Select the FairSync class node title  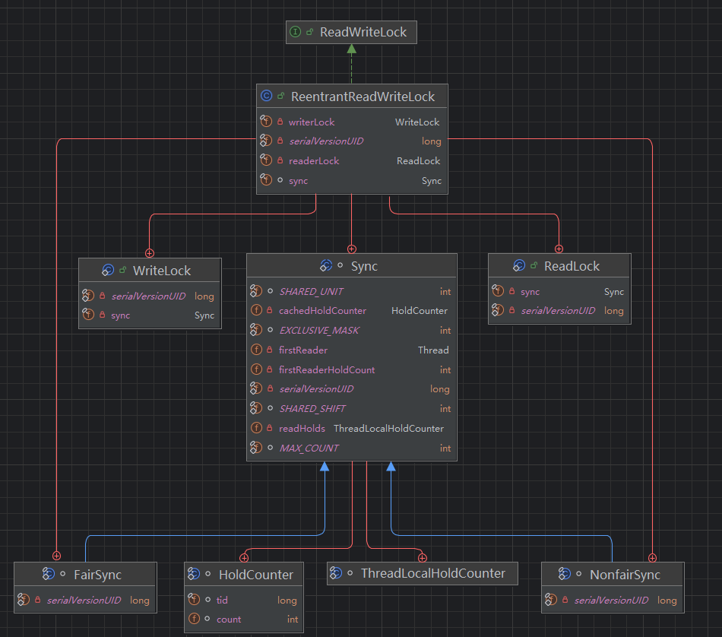(97, 575)
